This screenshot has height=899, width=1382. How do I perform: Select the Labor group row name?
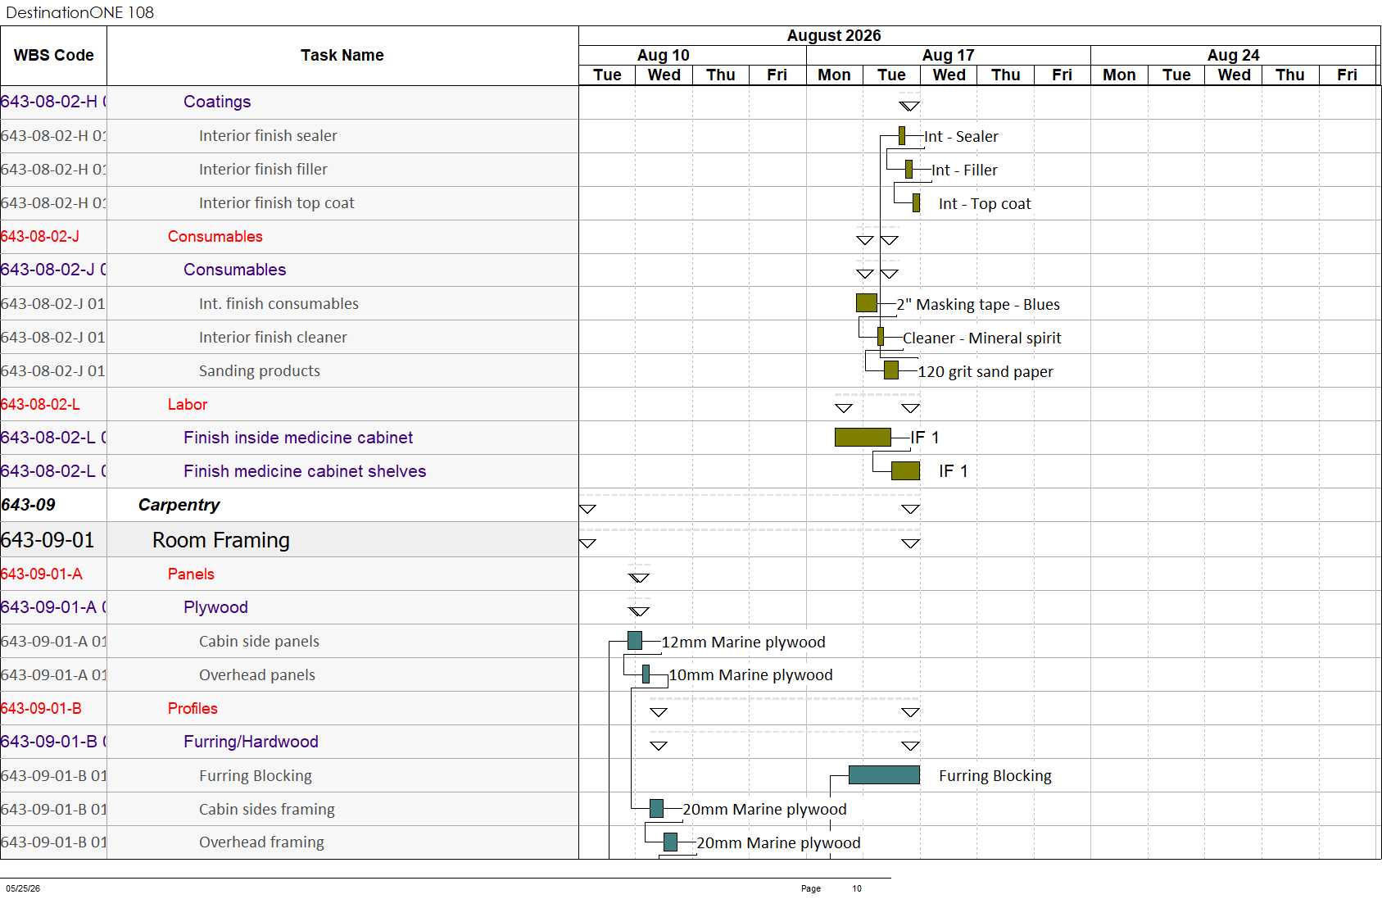click(188, 405)
